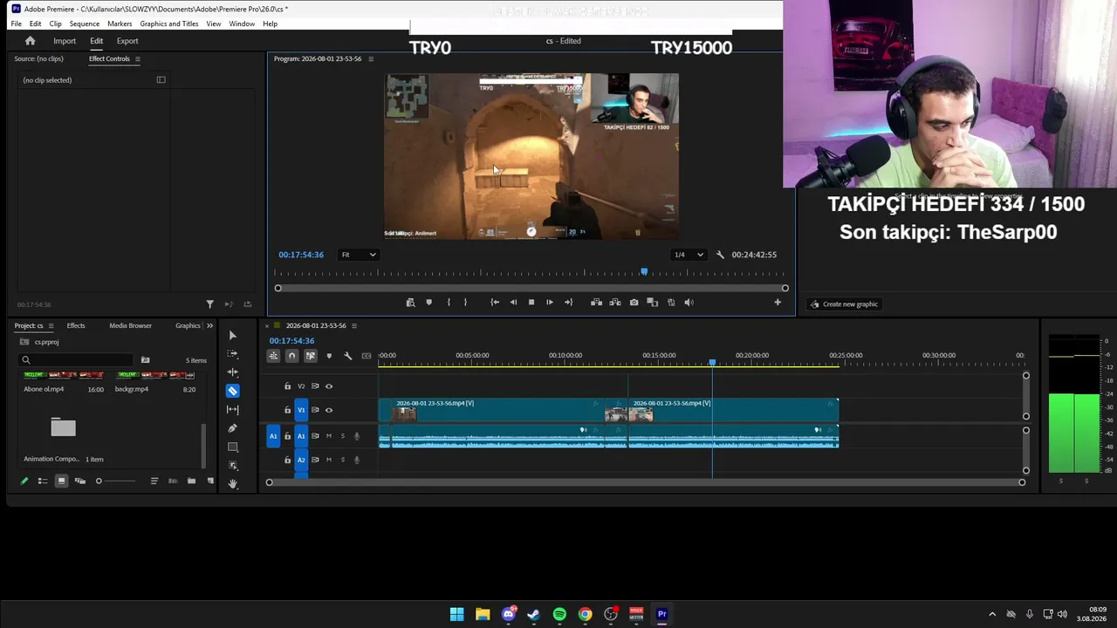Solo audio track A1
1117x628 pixels.
pos(342,436)
